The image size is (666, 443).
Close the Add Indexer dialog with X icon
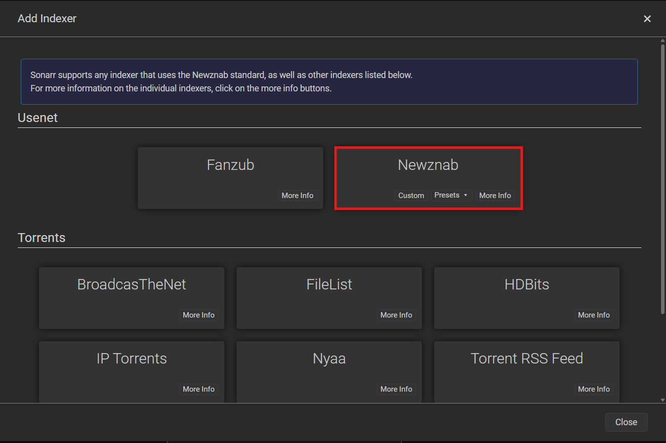click(647, 19)
